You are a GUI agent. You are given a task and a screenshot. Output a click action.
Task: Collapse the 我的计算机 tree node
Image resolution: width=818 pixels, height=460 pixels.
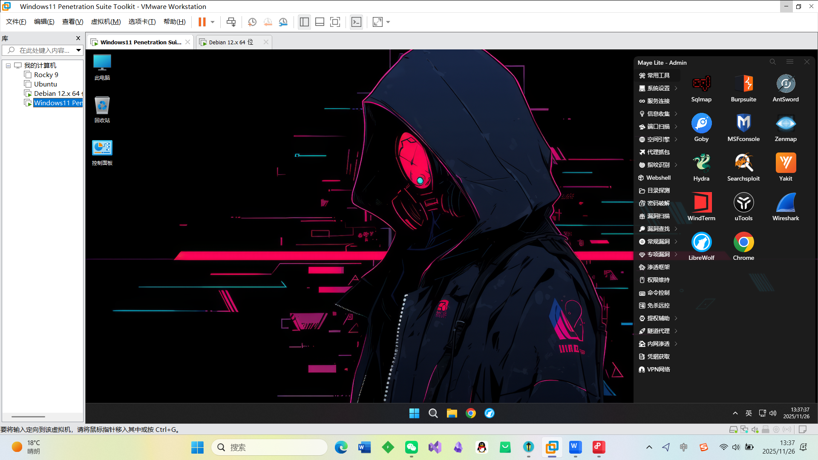tap(8, 66)
